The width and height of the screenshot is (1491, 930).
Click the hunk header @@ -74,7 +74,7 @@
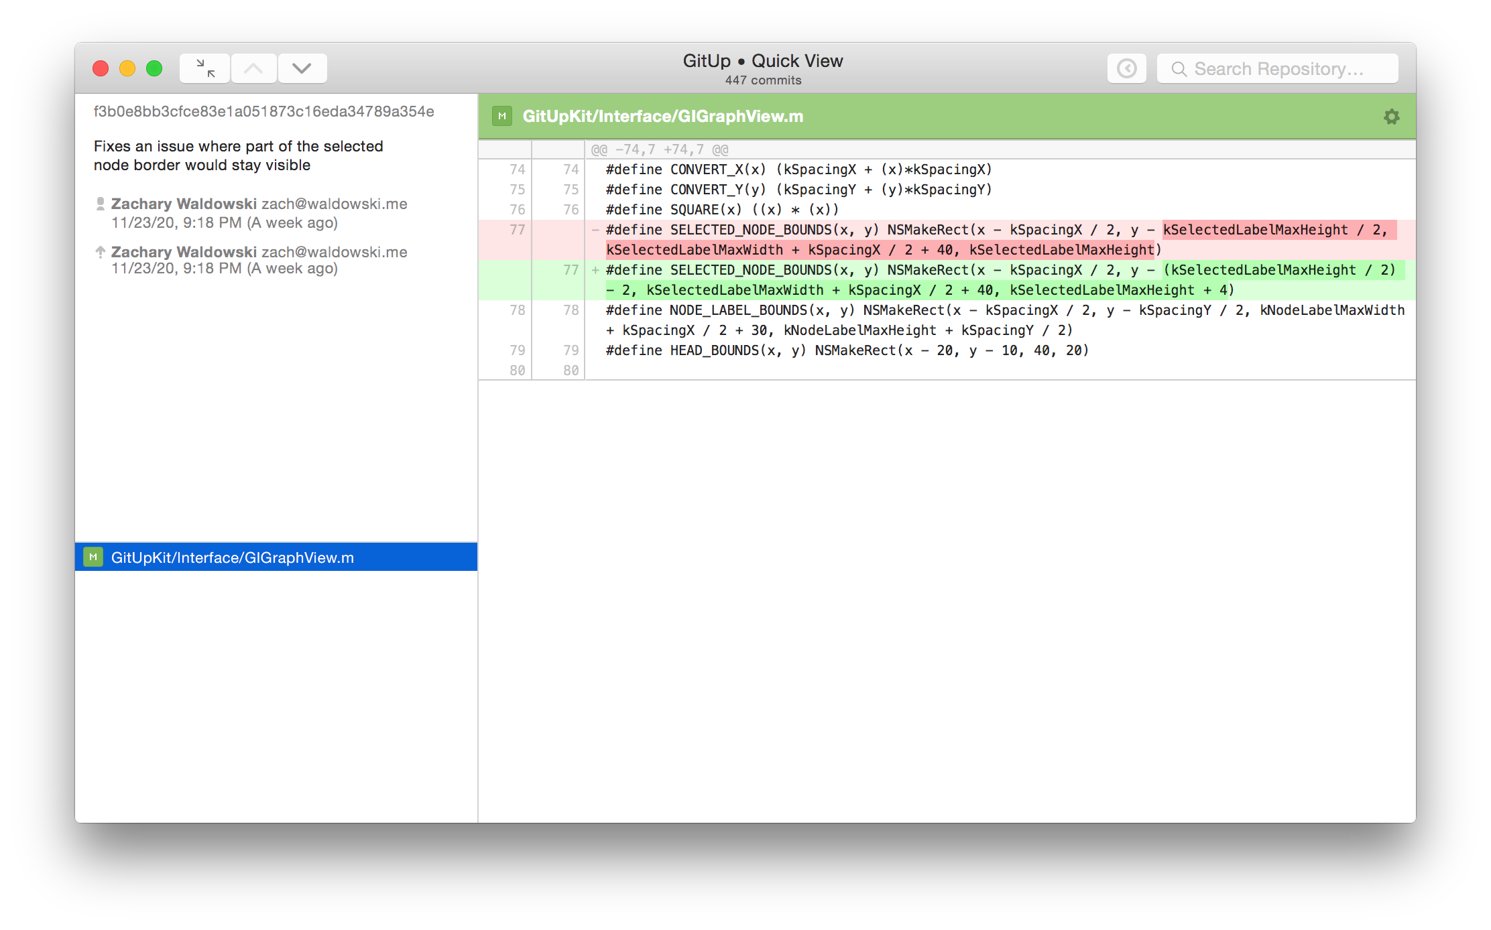click(x=659, y=149)
